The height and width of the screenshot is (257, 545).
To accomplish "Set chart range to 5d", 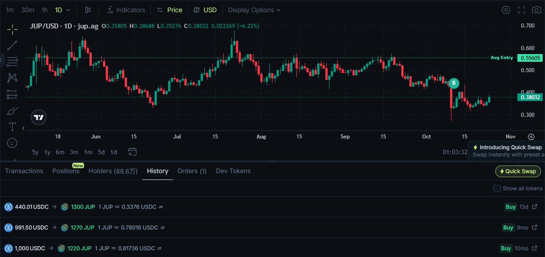I will pyautogui.click(x=101, y=152).
